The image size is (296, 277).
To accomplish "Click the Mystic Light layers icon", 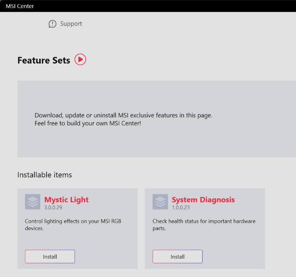I will point(32,202).
